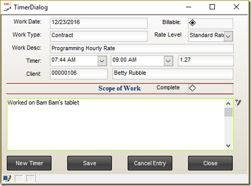251x186 pixels.
Task: Click the scroll down arrow in scope box
Action: 228,146
